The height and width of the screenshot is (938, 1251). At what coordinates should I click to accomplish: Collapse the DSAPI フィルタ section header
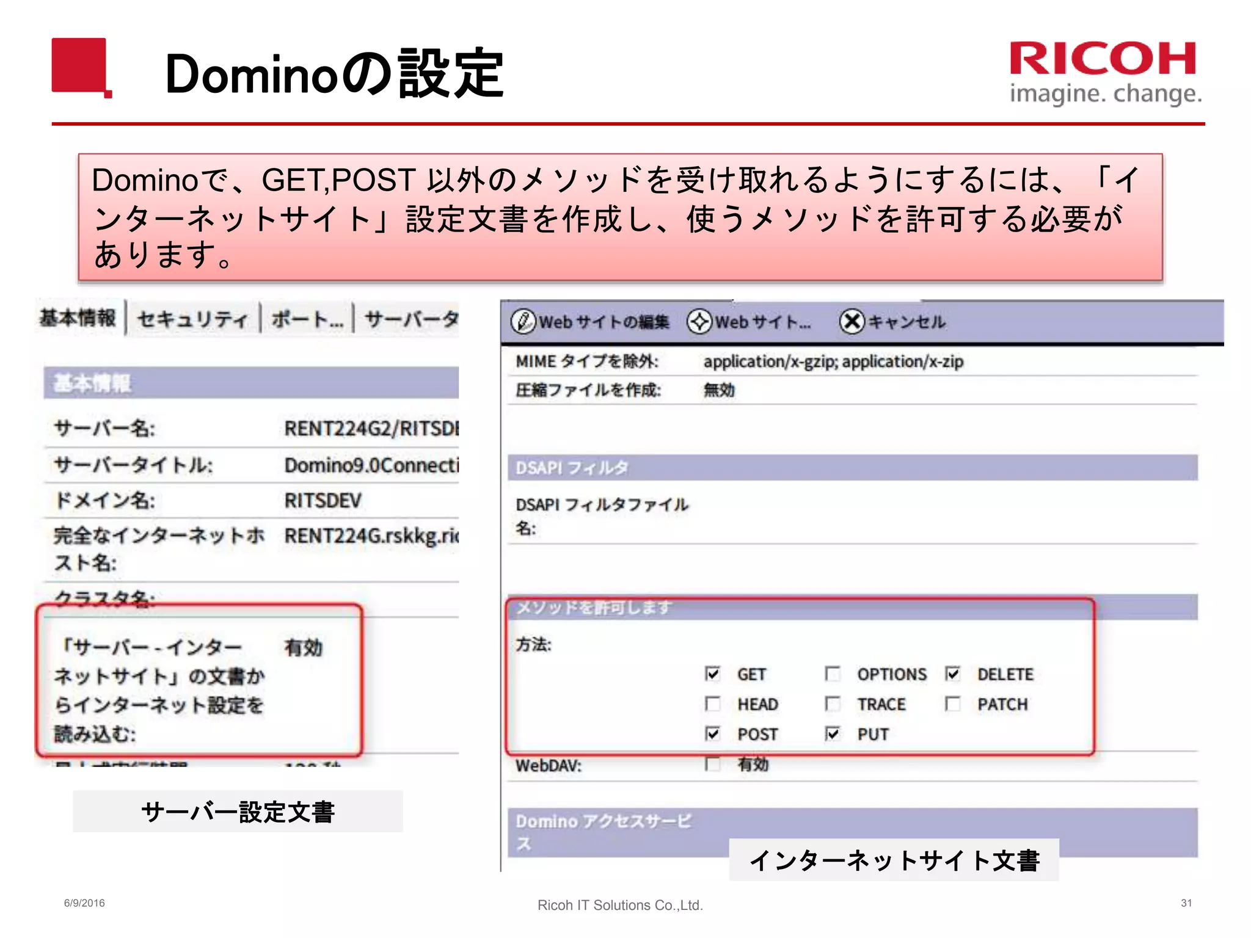[x=852, y=468]
